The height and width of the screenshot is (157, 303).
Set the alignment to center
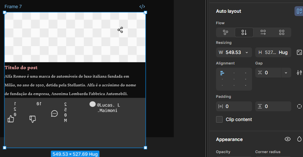pos(234,79)
